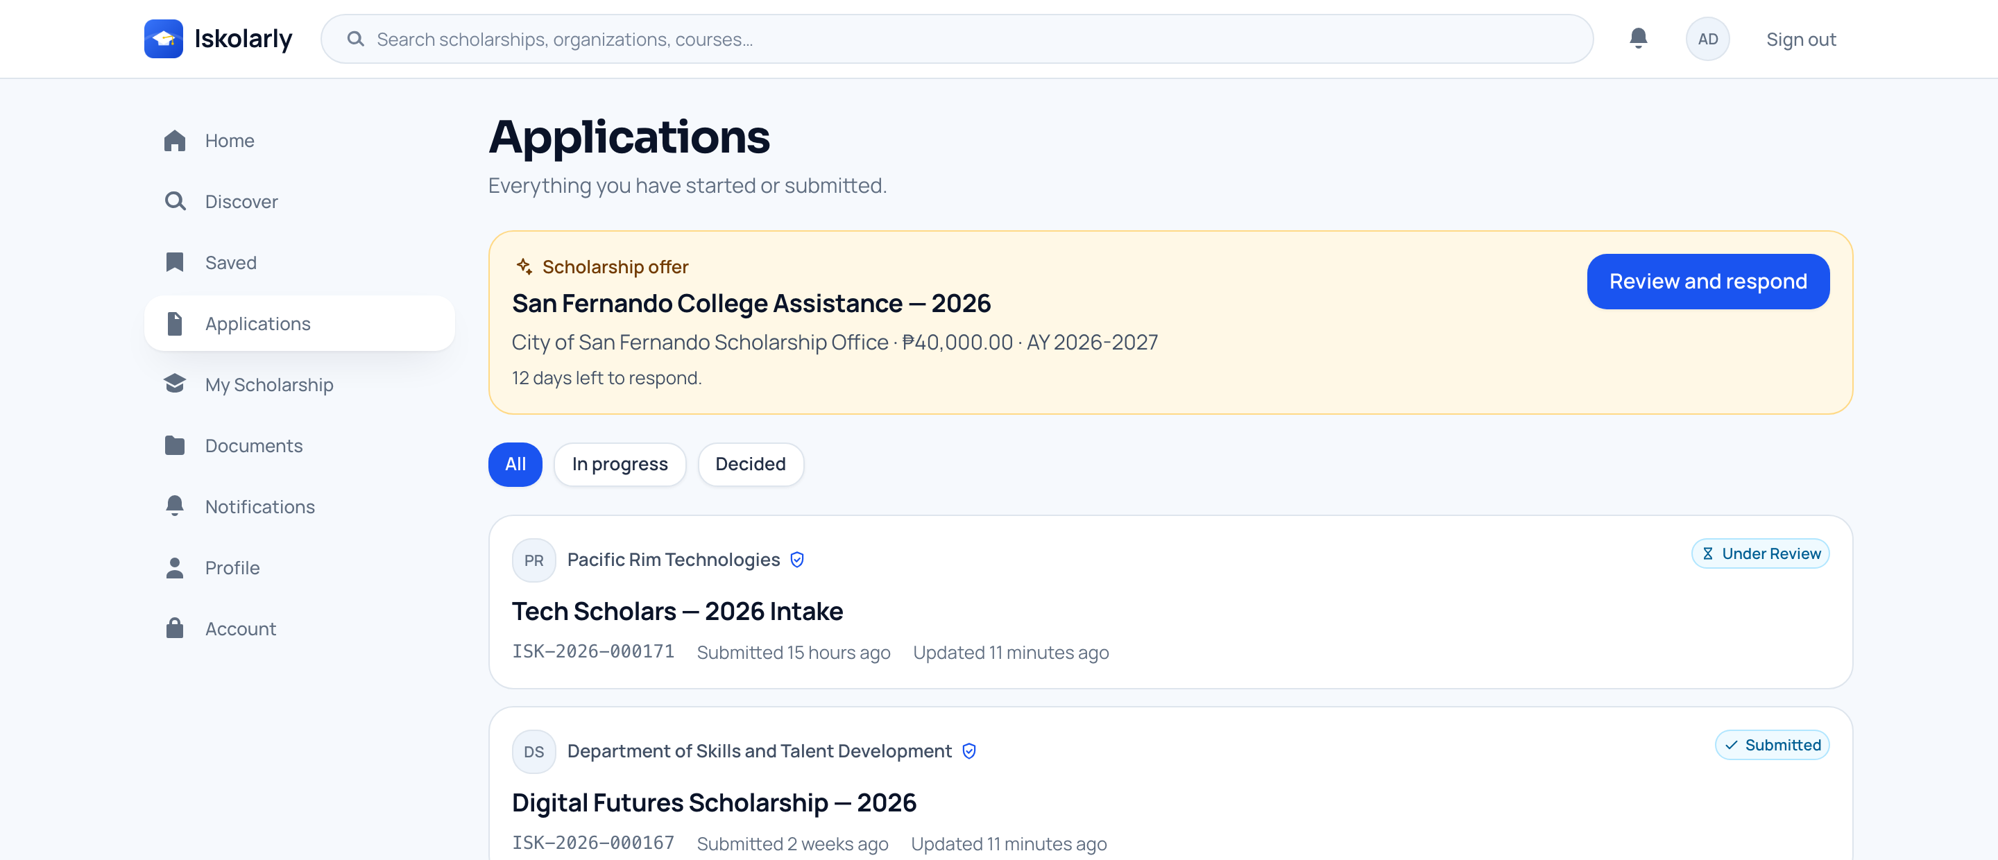
Task: Click the Home house icon in sidebar
Action: point(176,140)
